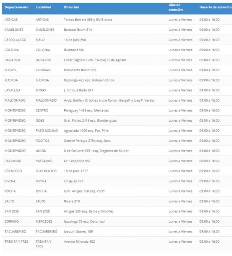Screen dimensions: 232x256
Task: Select the SORIANO department cell
Action: (x=11, y=221)
